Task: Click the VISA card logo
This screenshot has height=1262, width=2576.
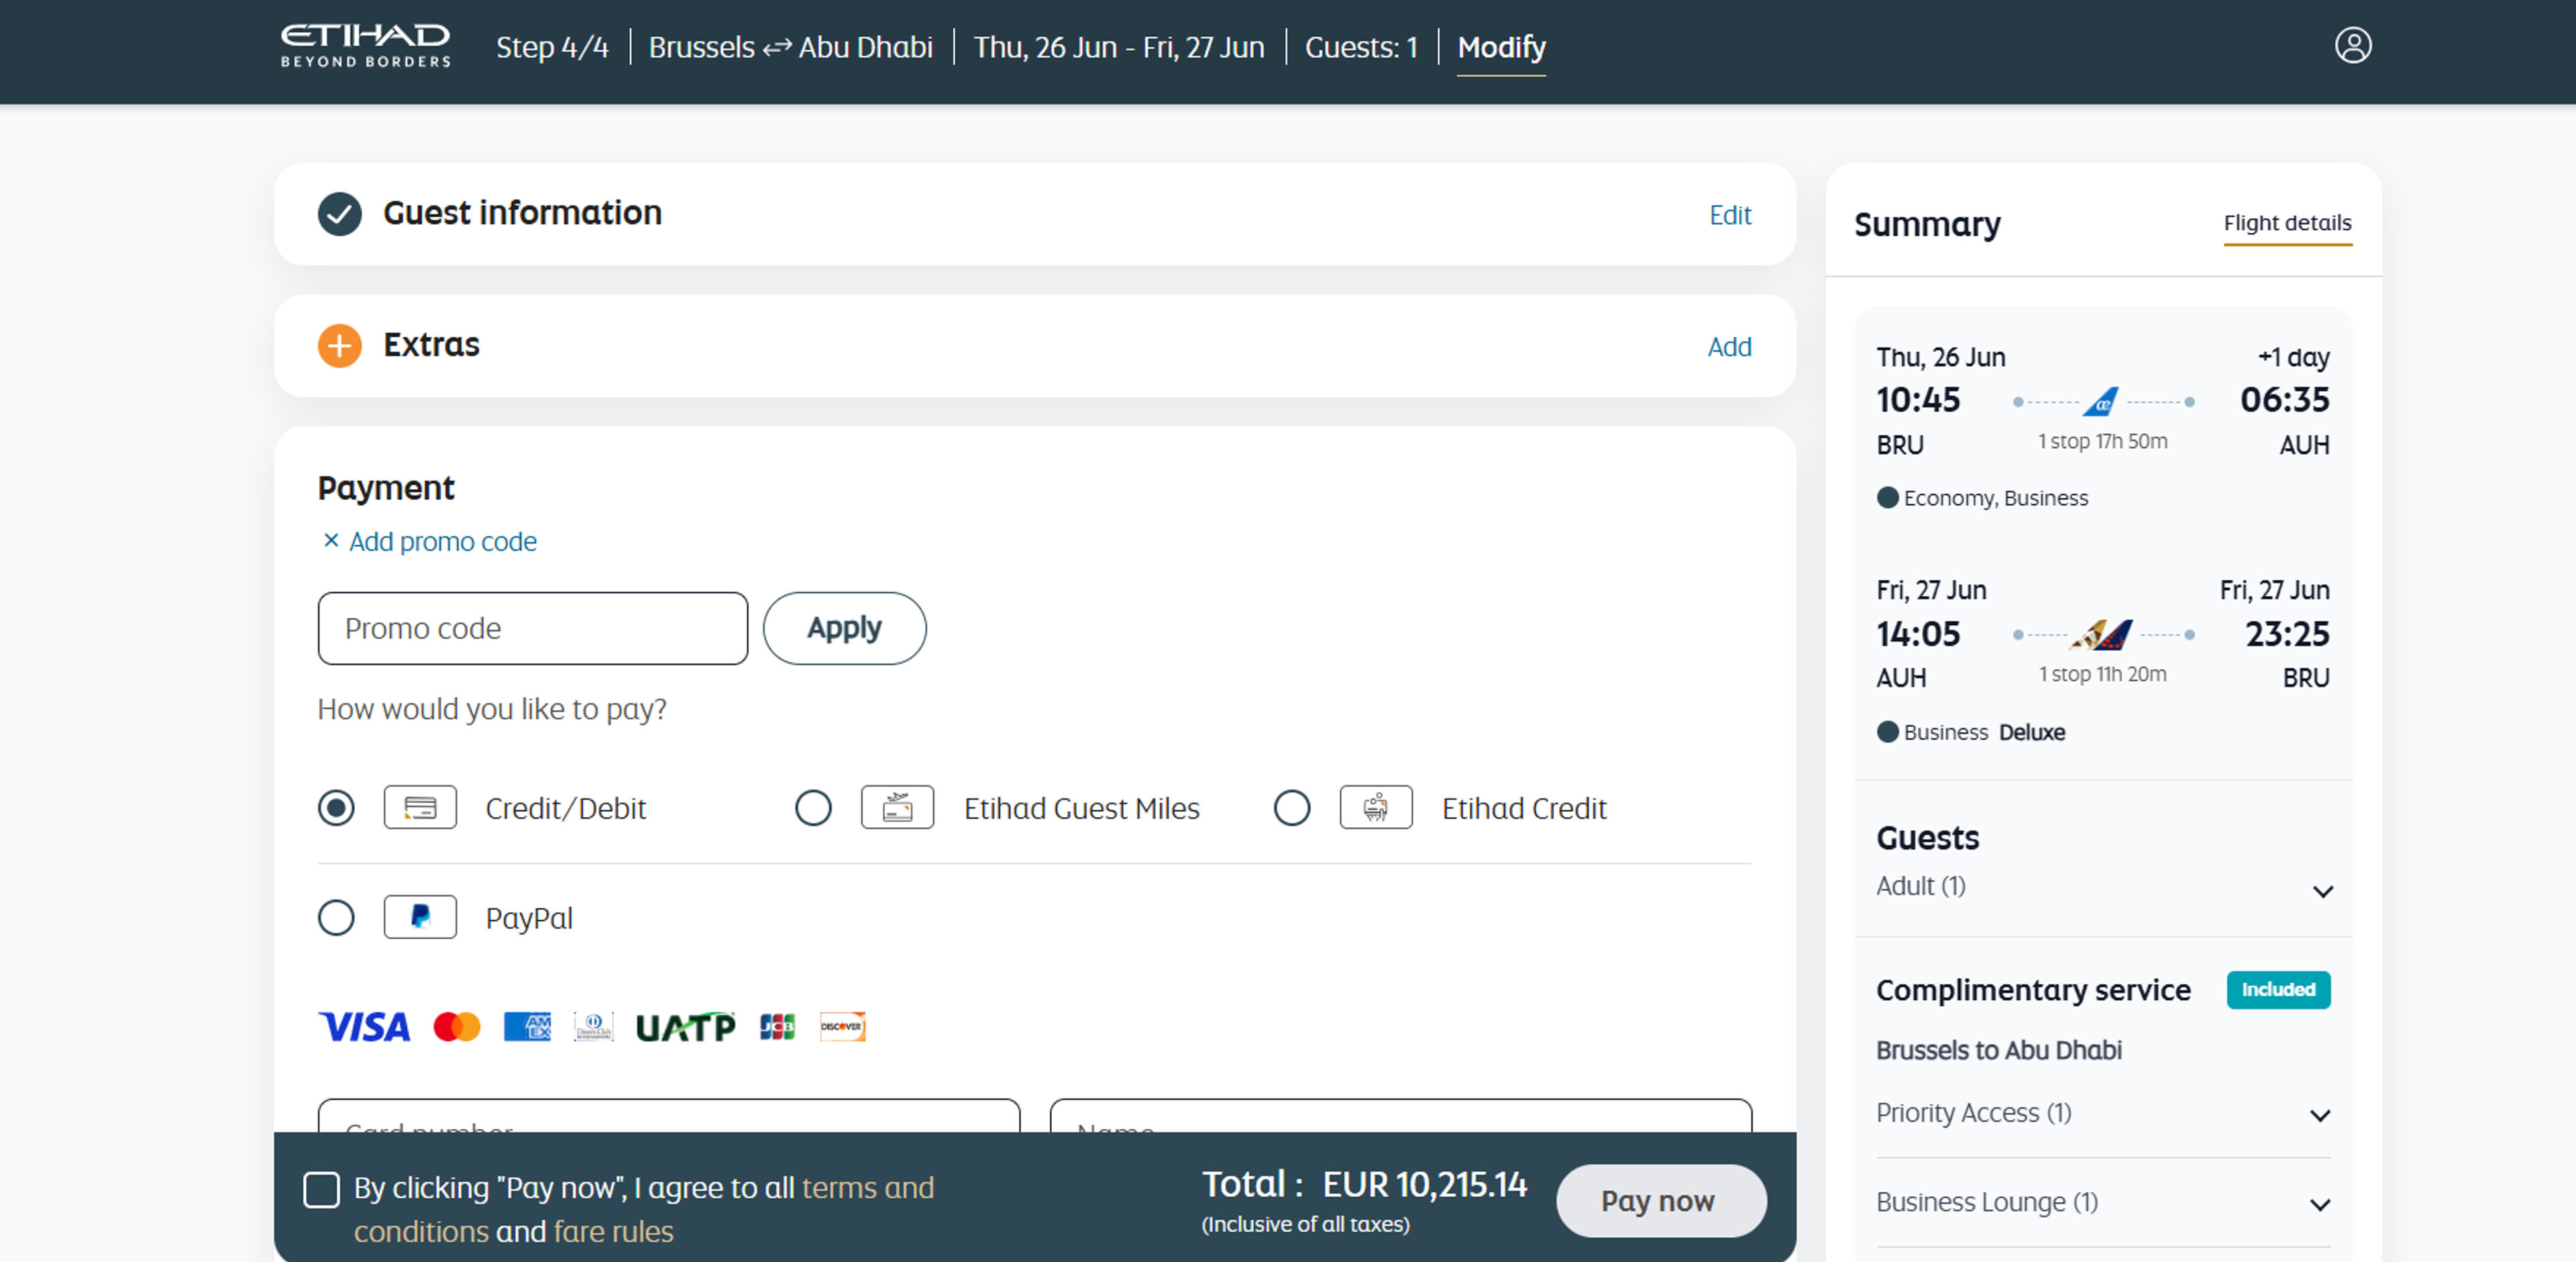Action: click(x=364, y=1027)
